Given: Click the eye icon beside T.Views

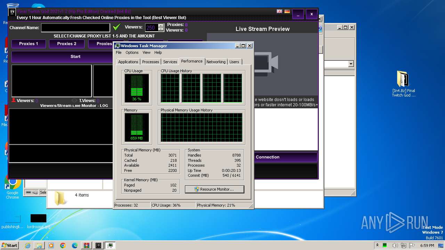Looking at the screenshot, I should pos(74,101).
